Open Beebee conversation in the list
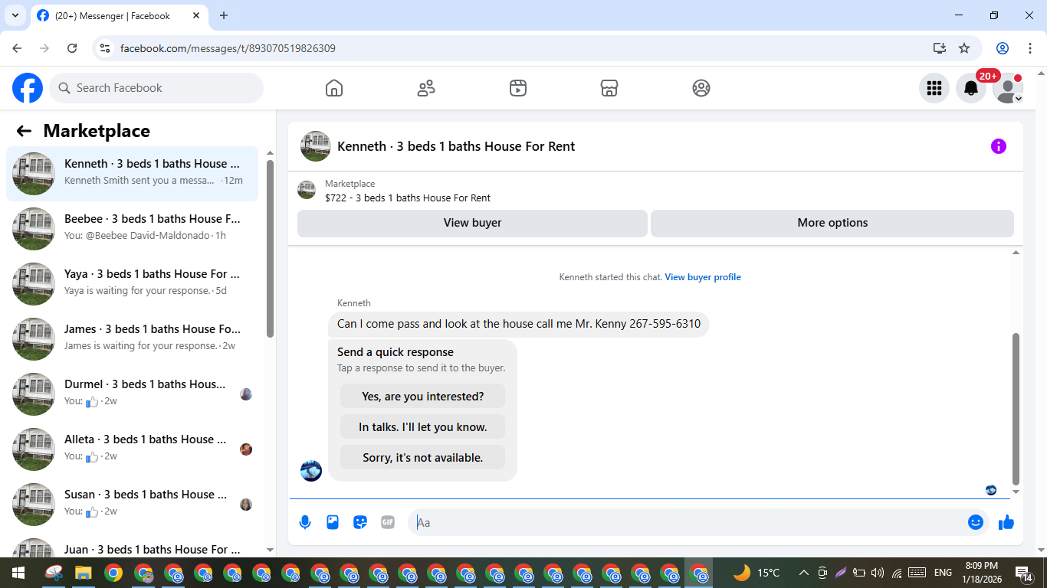Screen dimensions: 1047x588 pos(132,229)
